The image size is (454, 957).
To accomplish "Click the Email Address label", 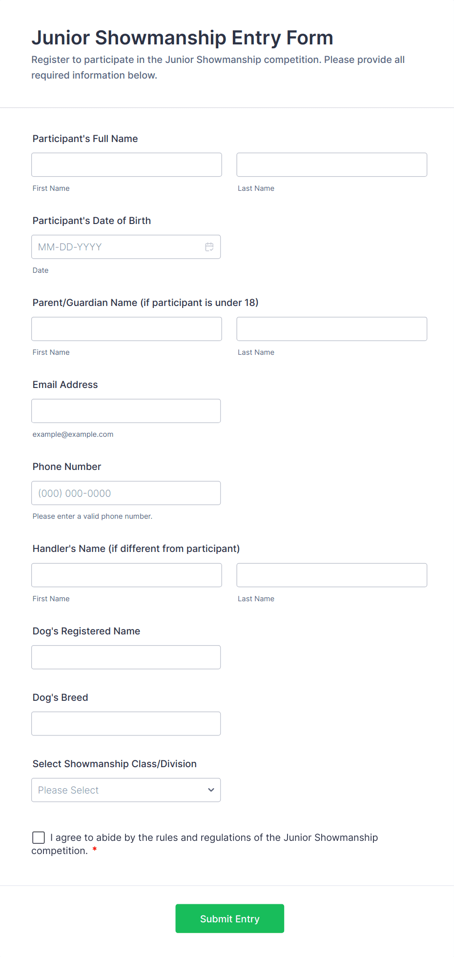I will pyautogui.click(x=65, y=385).
